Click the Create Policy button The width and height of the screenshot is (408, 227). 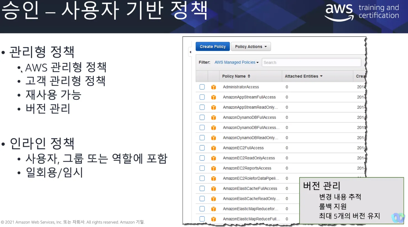pyautogui.click(x=213, y=47)
